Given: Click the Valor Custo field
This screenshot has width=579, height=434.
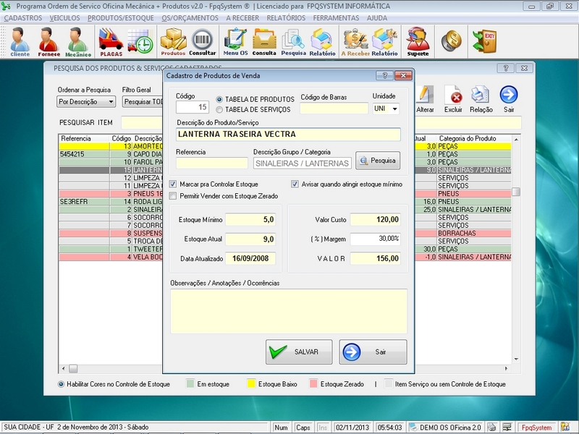Looking at the screenshot, I should pyautogui.click(x=375, y=220).
